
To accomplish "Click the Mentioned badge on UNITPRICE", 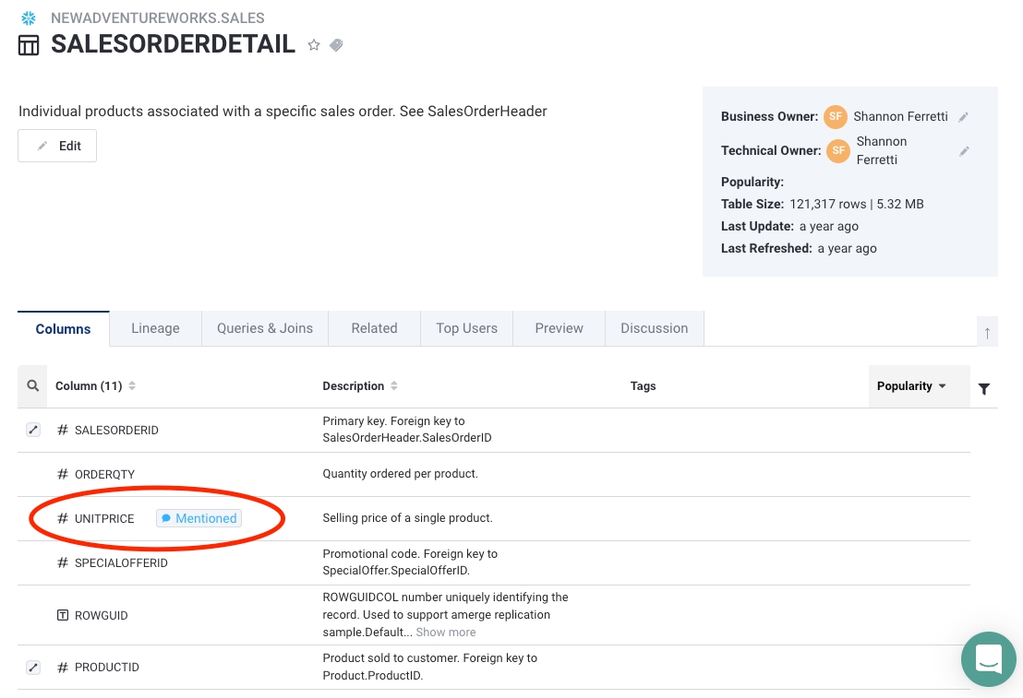I will [x=199, y=518].
